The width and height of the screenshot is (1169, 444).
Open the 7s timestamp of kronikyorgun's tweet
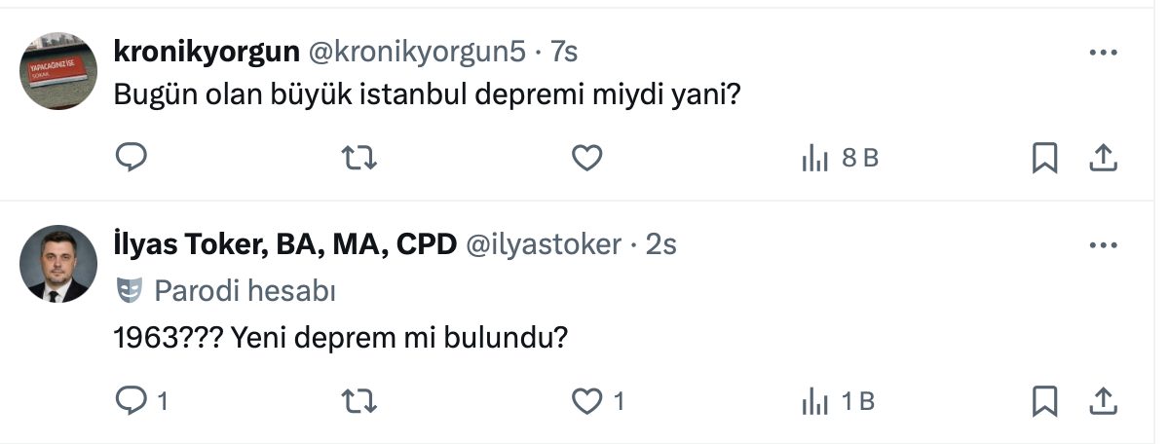click(564, 51)
